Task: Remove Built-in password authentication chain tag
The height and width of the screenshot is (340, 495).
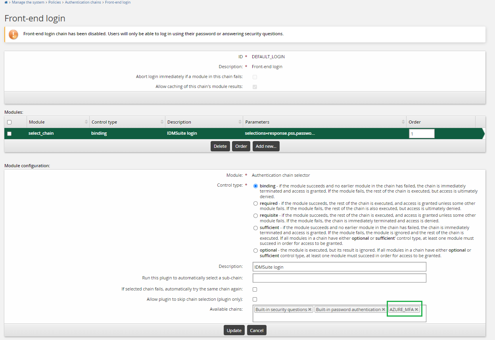Action: click(384, 309)
